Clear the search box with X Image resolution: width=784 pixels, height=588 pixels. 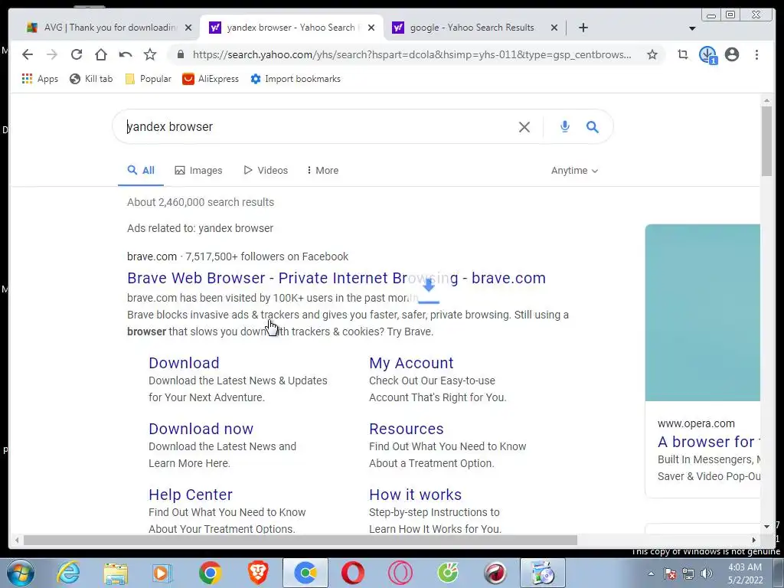tap(524, 127)
